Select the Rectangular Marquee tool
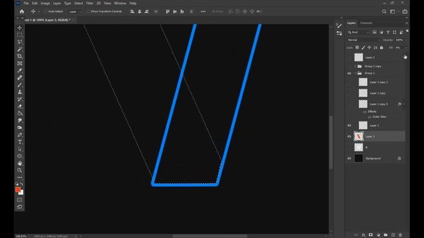The width and height of the screenshot is (424, 238). (20, 35)
